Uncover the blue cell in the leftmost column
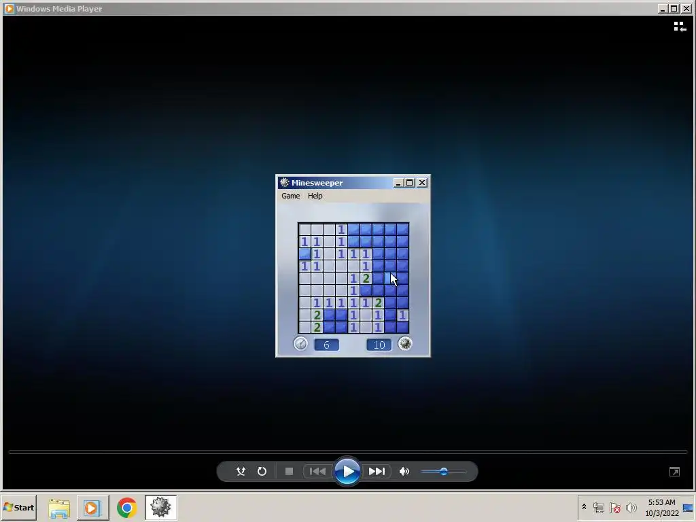 click(x=304, y=254)
